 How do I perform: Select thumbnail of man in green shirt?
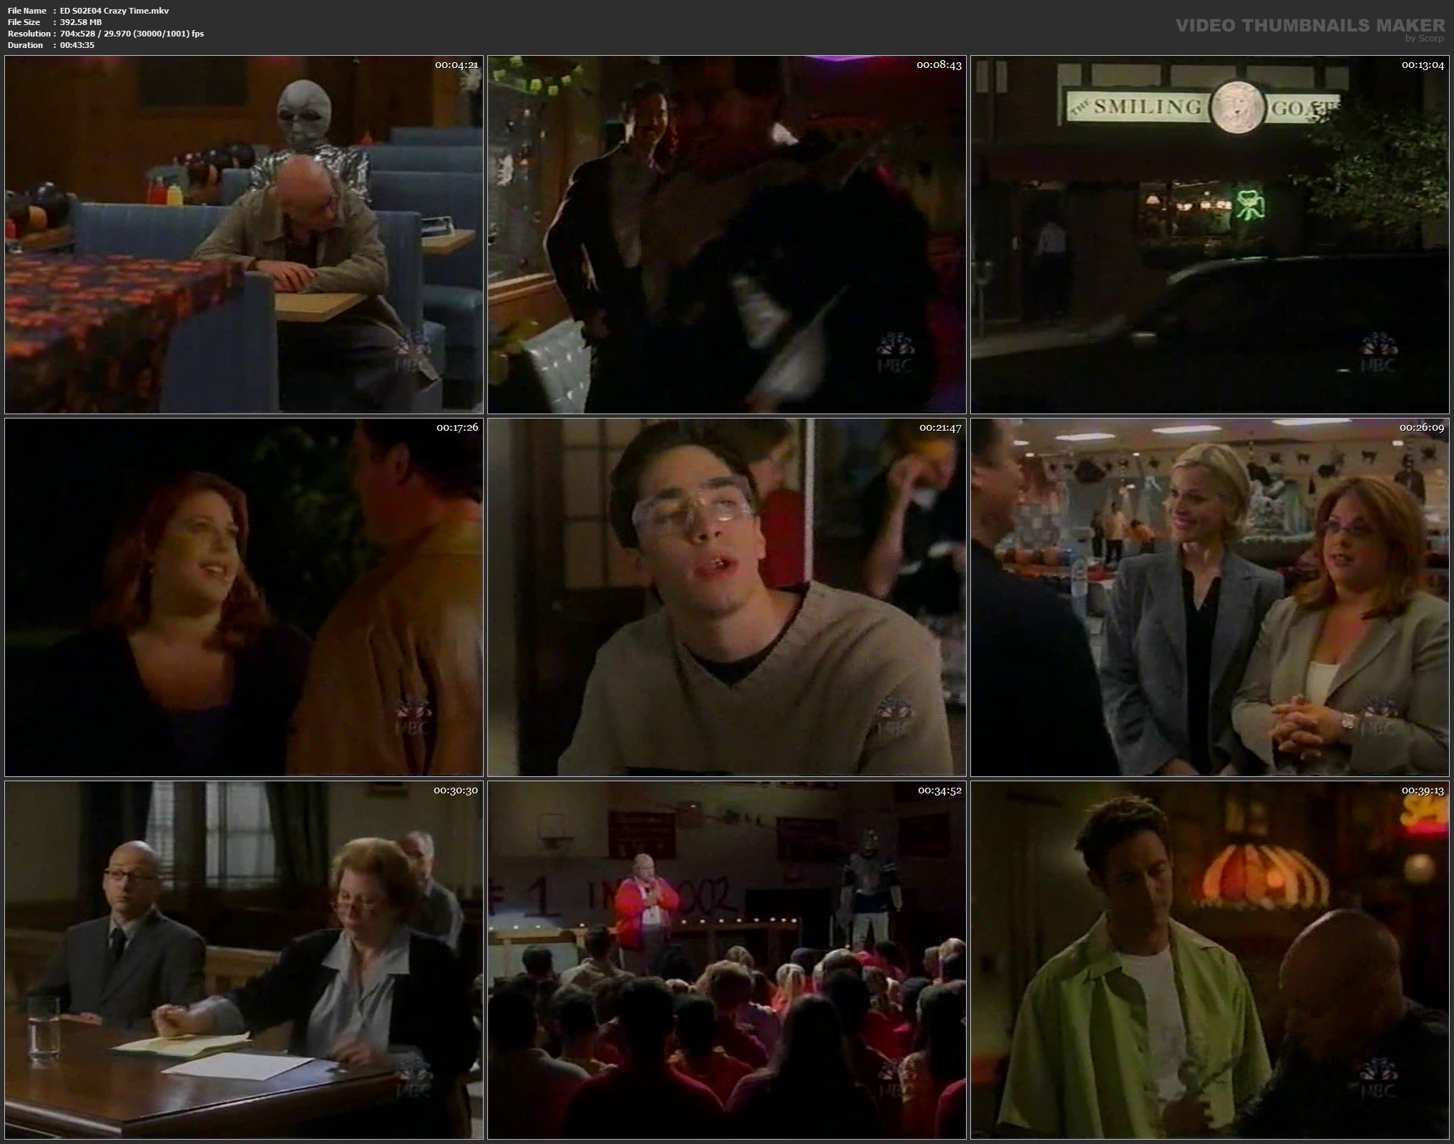coord(1209,960)
